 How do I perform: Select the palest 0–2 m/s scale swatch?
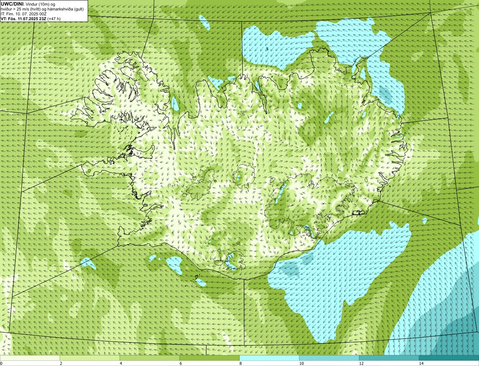[30, 358]
